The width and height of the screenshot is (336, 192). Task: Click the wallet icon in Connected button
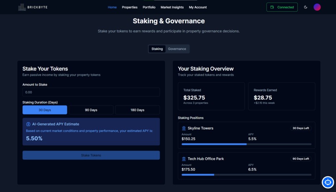[x=272, y=7]
